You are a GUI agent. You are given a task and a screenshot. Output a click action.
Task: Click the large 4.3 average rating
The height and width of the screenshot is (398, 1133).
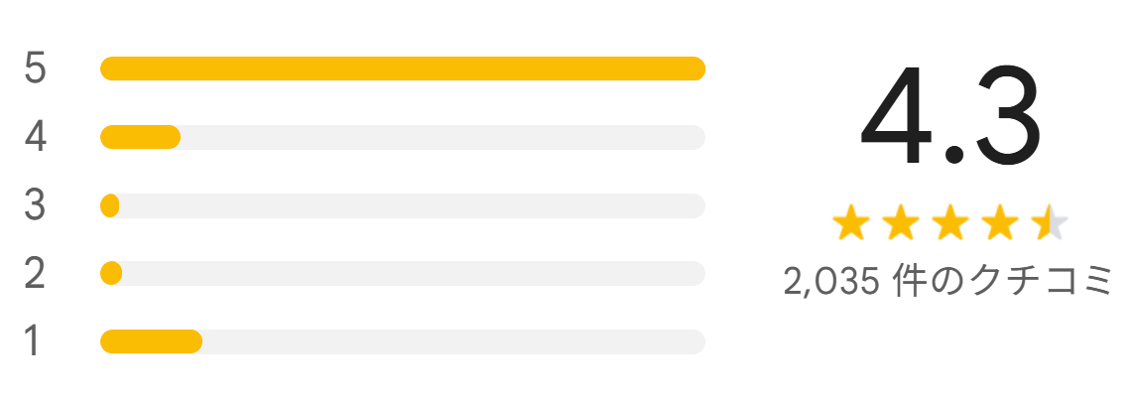pos(949,119)
